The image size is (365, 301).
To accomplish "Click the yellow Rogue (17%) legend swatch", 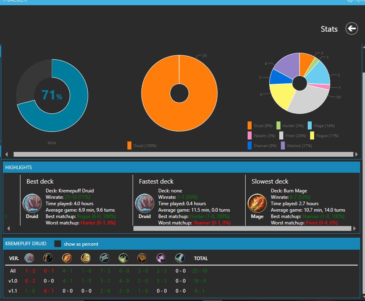I will pos(312,135).
